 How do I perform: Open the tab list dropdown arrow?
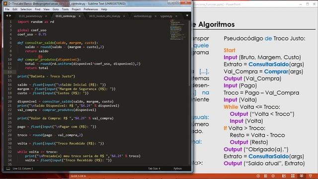coord(187,15)
